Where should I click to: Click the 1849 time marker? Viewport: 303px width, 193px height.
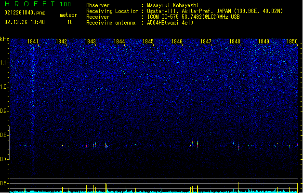point(263,41)
